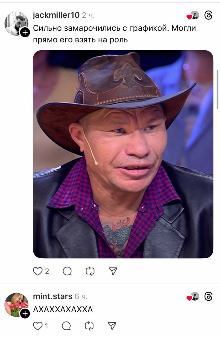Screen dimensions: 220x337
Task: Open mint.stars profile from username
Action: [53, 296]
